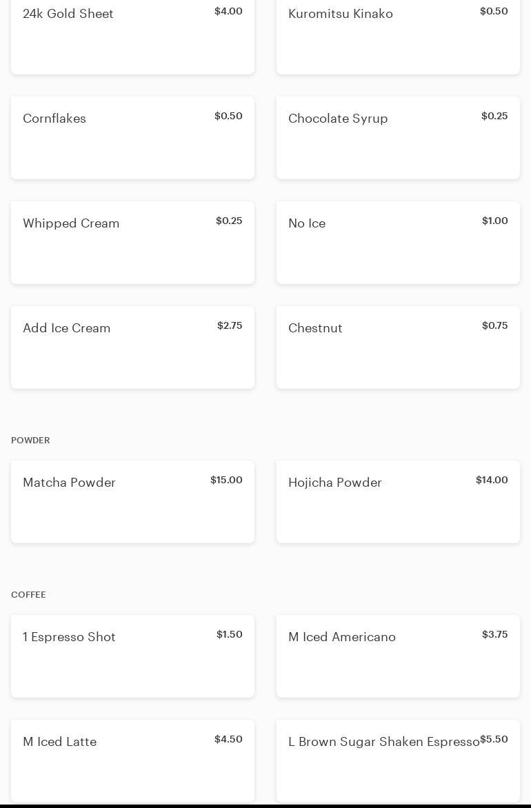Click the COFFEE section heading

coord(28,594)
